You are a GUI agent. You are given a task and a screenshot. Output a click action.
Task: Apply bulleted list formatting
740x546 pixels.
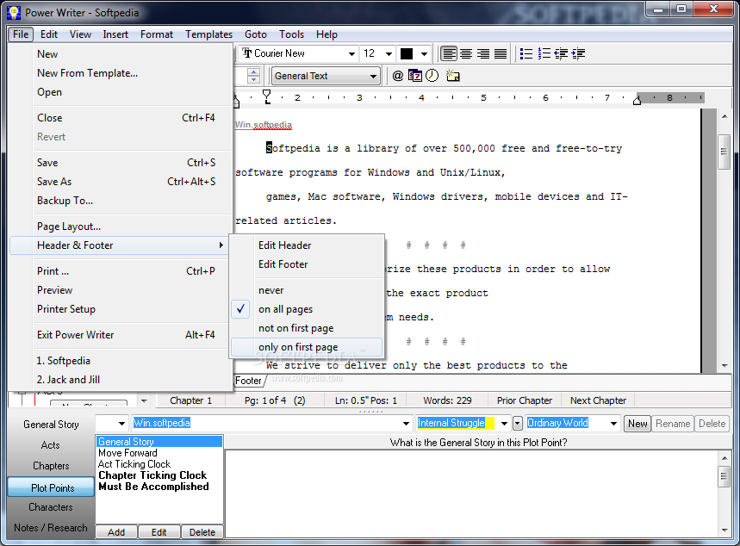tap(525, 53)
